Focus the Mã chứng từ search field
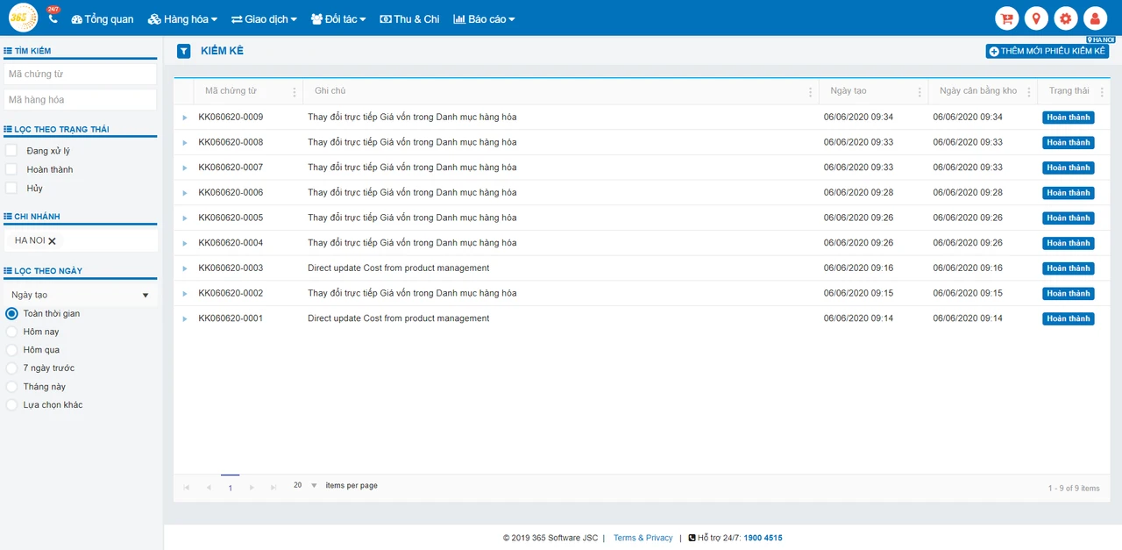This screenshot has height=550, width=1122. [x=81, y=74]
